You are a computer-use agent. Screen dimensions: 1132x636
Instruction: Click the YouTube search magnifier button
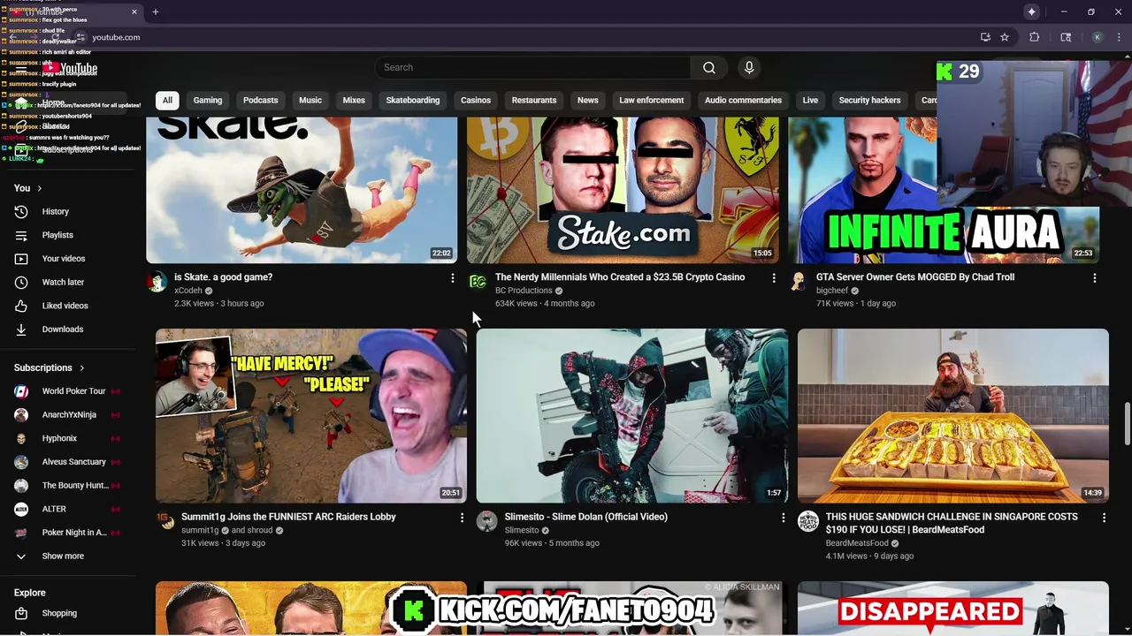[708, 68]
